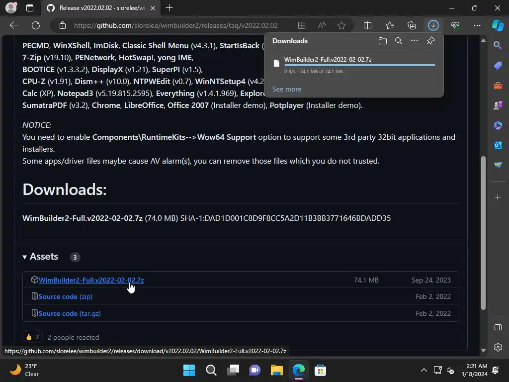Open the Favorites list

[x=390, y=25]
